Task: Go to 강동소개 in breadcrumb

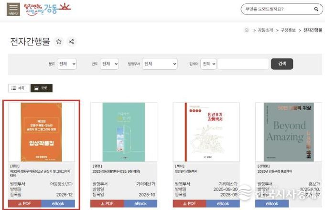Action: [x=265, y=30]
